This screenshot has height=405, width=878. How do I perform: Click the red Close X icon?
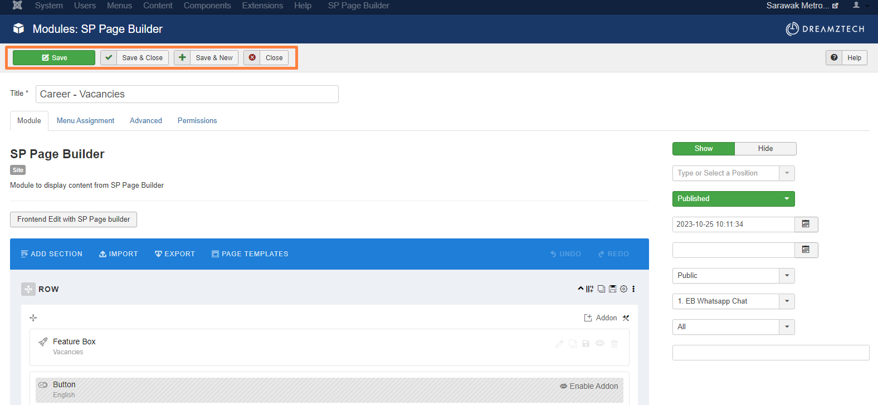(252, 57)
